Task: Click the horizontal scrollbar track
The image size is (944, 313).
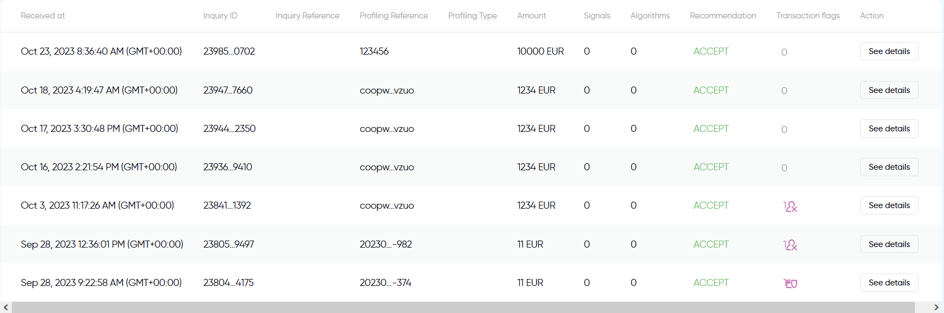Action: point(463,307)
